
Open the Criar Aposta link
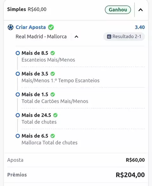[31, 27]
